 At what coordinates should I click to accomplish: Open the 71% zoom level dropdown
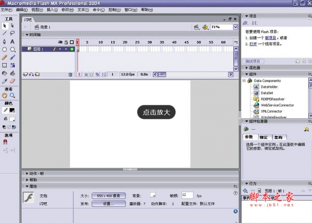[236, 26]
